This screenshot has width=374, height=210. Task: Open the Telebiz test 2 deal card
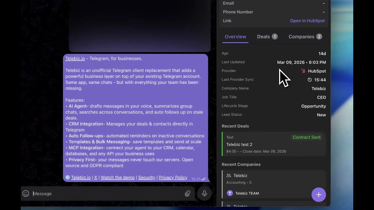274,144
